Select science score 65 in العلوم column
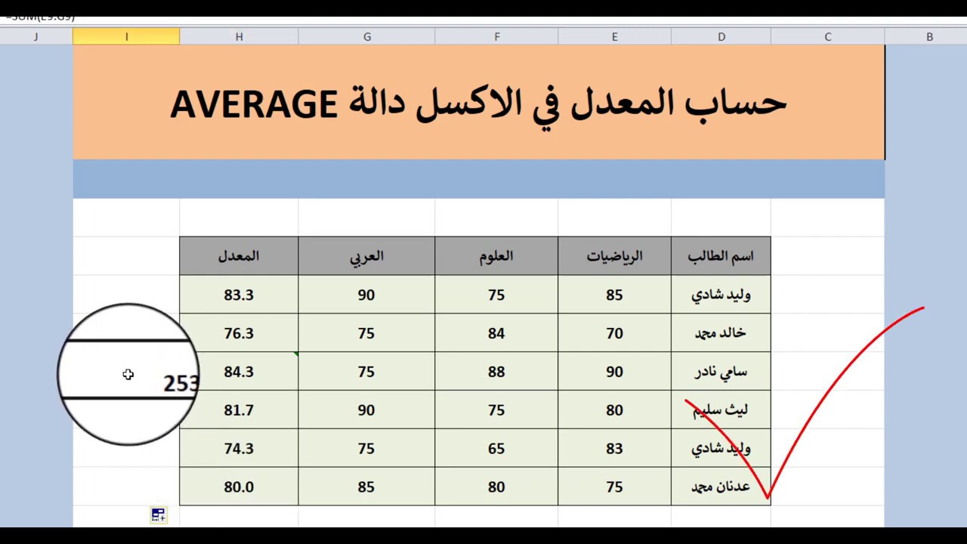967x544 pixels. pyautogui.click(x=496, y=448)
